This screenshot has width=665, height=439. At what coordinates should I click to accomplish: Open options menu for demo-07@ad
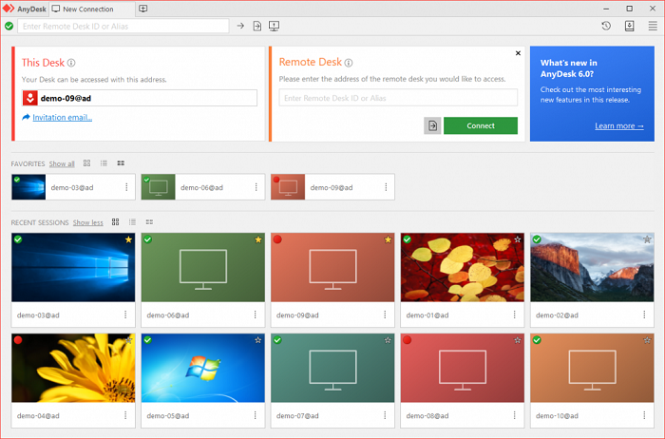385,415
